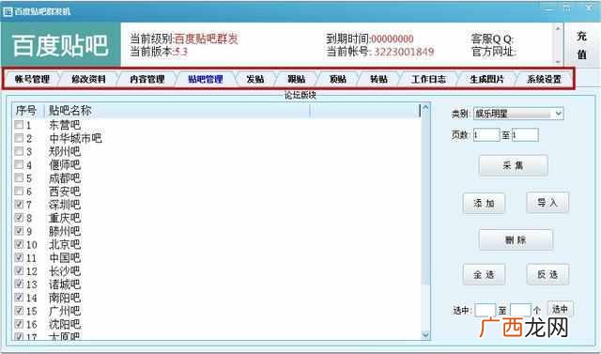View the 工作日志 tab
601x354 pixels.
[x=428, y=79]
